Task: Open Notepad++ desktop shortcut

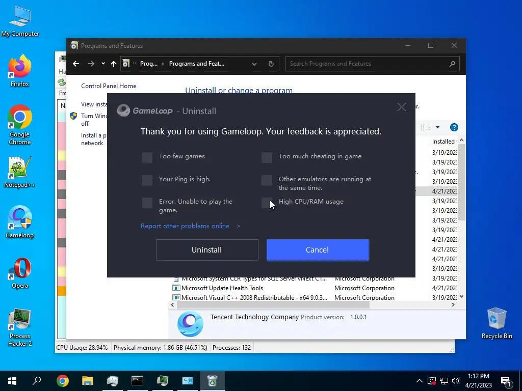Action: point(20,172)
